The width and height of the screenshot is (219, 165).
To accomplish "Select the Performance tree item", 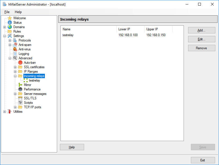I will click(x=32, y=89).
